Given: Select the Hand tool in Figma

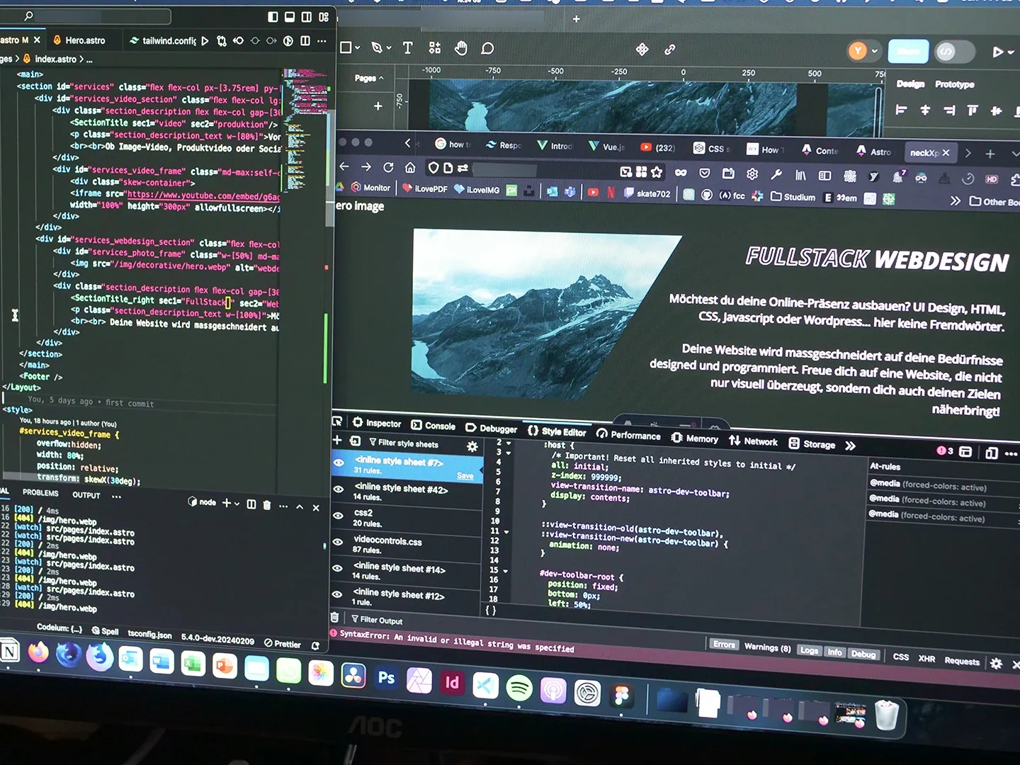Looking at the screenshot, I should tap(461, 48).
